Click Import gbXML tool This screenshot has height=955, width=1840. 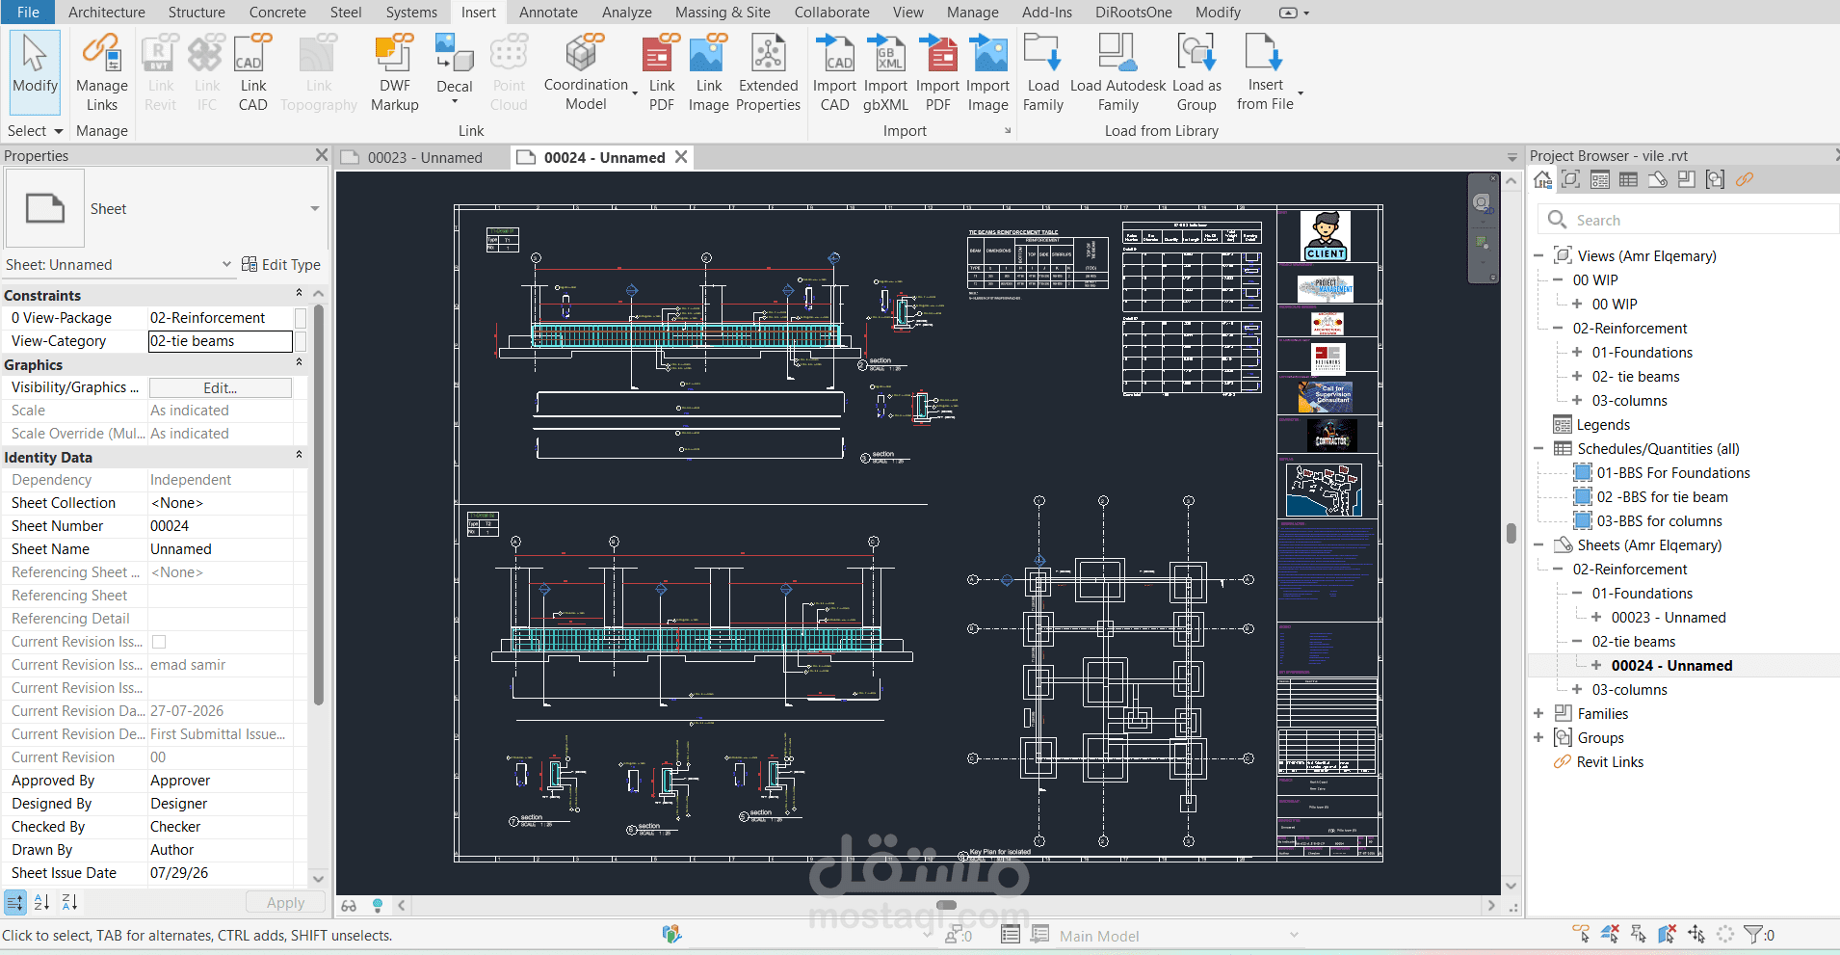(885, 73)
